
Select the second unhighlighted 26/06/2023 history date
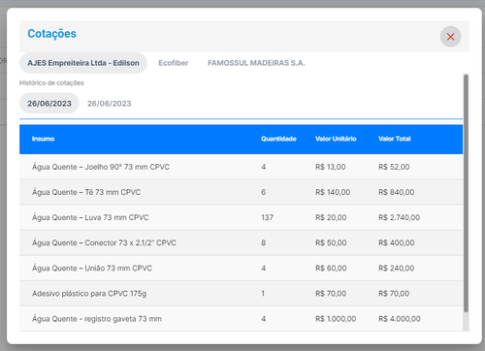click(110, 104)
